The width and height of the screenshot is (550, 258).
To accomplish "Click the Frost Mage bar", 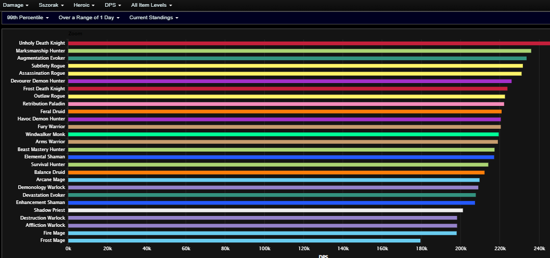I will click(244, 241).
